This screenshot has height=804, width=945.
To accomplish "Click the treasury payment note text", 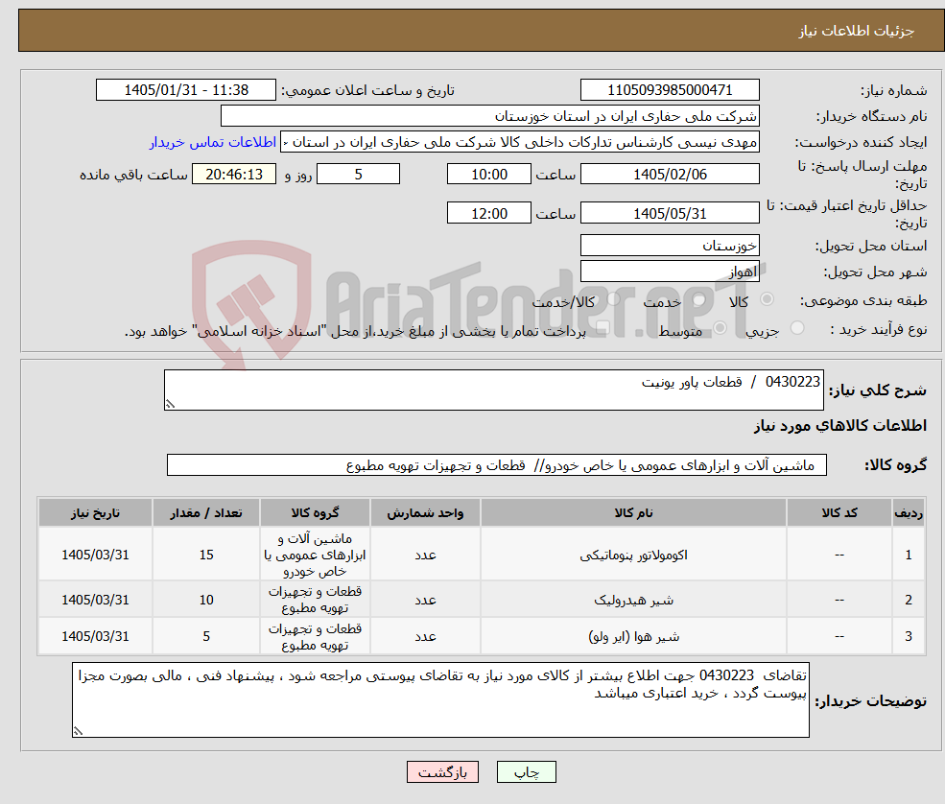I will (355, 331).
